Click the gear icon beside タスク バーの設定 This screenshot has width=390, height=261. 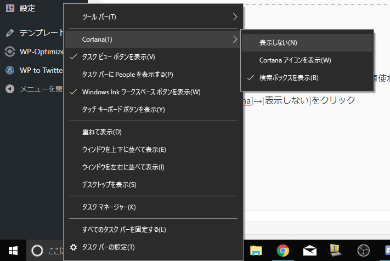click(74, 247)
